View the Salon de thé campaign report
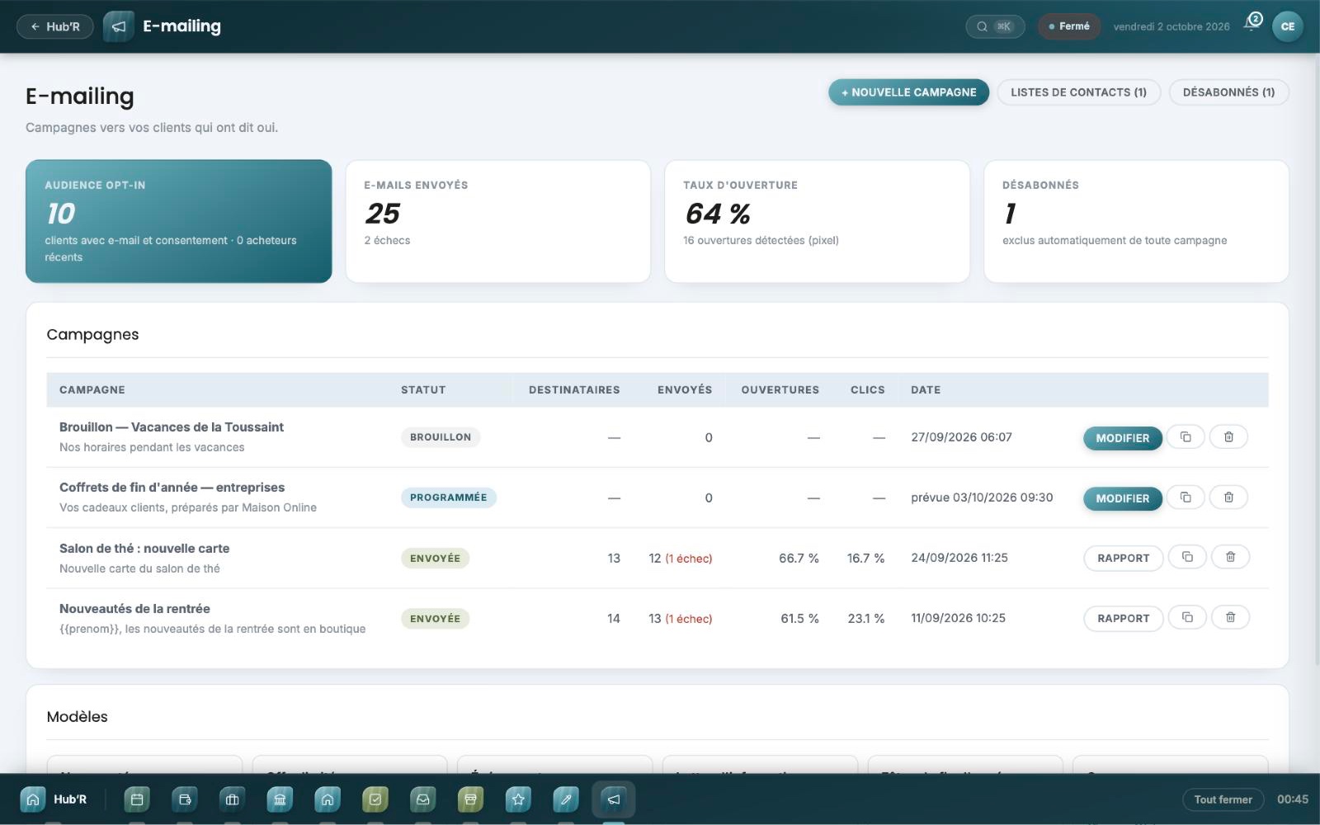1320x825 pixels. tap(1123, 559)
